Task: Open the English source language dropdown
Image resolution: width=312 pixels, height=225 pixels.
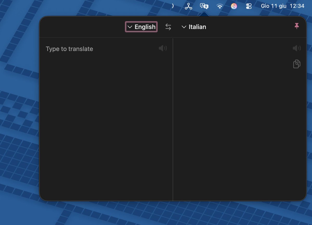Action: coord(141,27)
